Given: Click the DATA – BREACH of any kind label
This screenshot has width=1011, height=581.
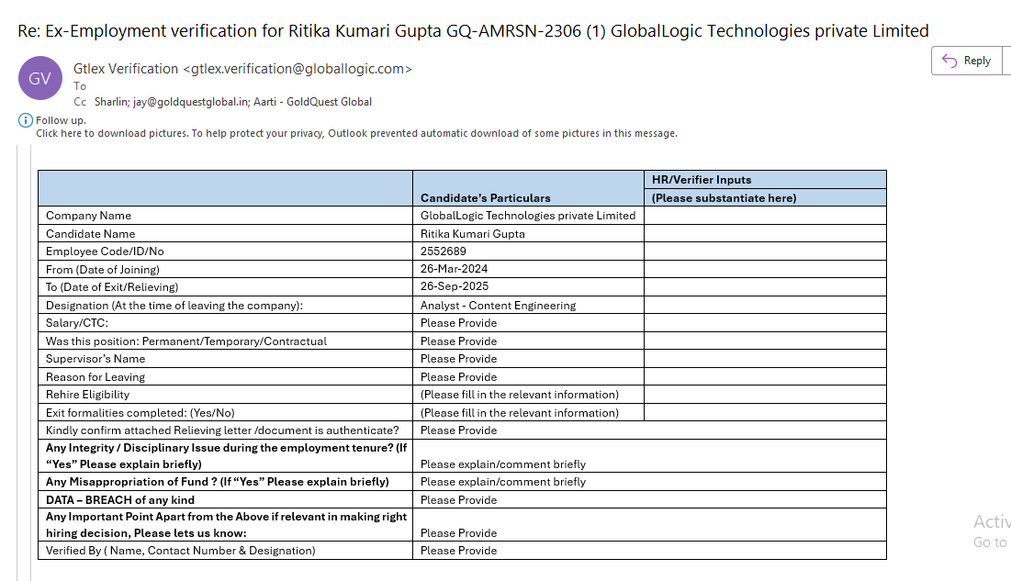Looking at the screenshot, I should [120, 499].
